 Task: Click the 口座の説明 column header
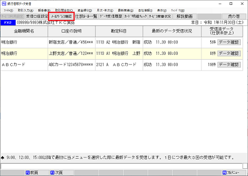(72, 31)
